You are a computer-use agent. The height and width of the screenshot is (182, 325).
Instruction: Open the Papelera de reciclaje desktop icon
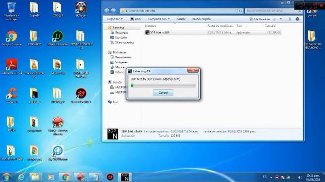(11, 11)
